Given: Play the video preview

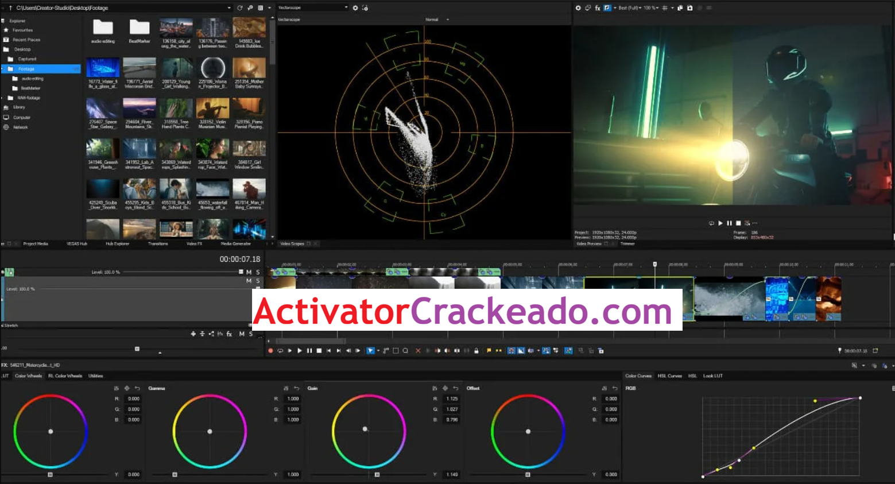Looking at the screenshot, I should coord(720,223).
